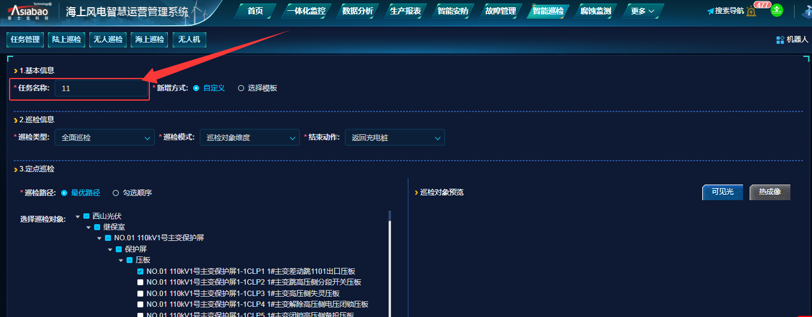Viewport: 812px width, 317px height.
Task: Switch to the 数据分析 navigation tab
Action: (357, 11)
